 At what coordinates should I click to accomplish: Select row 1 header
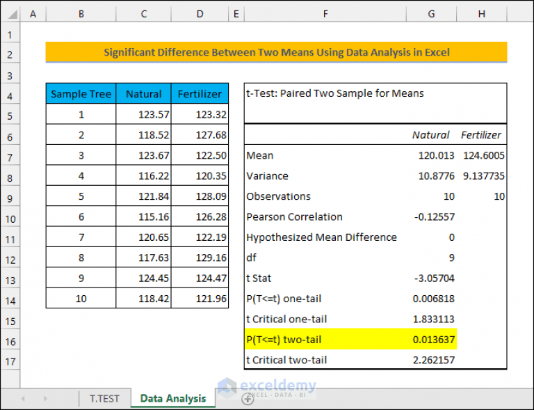point(10,32)
